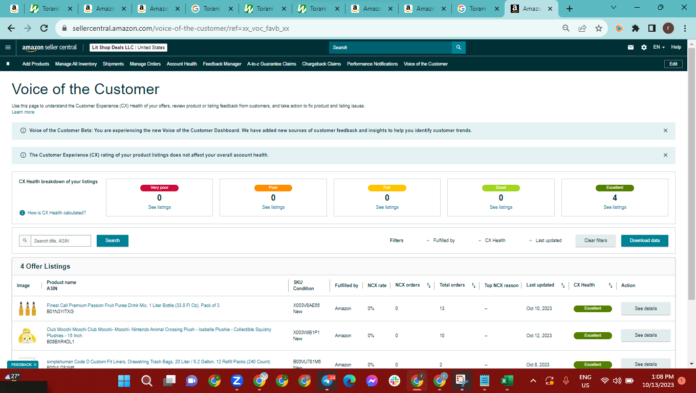This screenshot has height=393, width=696.
Task: Go to Manage All Inventory
Action: [x=76, y=64]
